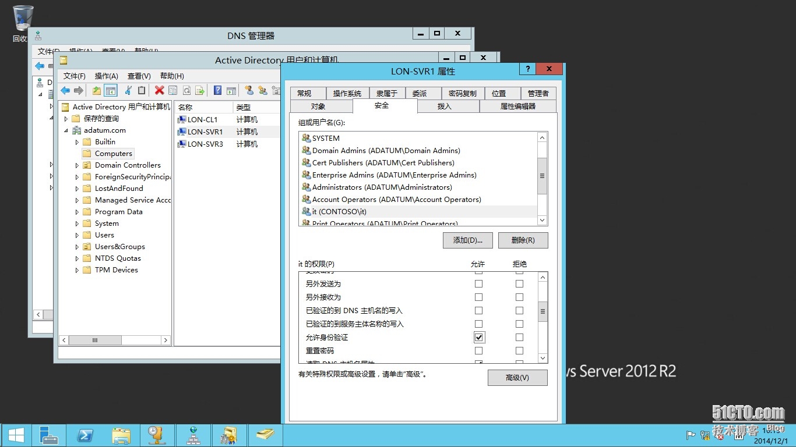Expand the Program Data tree node
The height and width of the screenshot is (447, 796).
tap(77, 212)
